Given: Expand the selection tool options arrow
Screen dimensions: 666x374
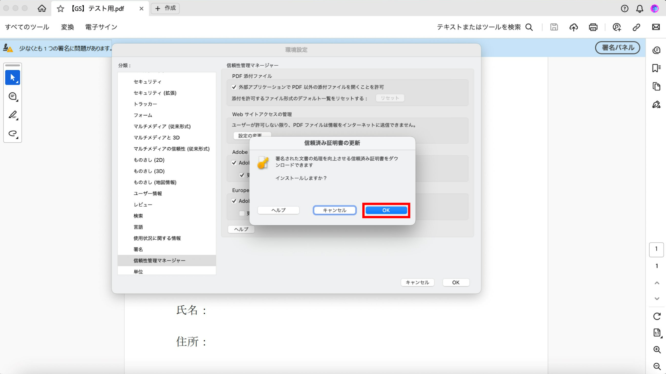Looking at the screenshot, I should point(17,81).
